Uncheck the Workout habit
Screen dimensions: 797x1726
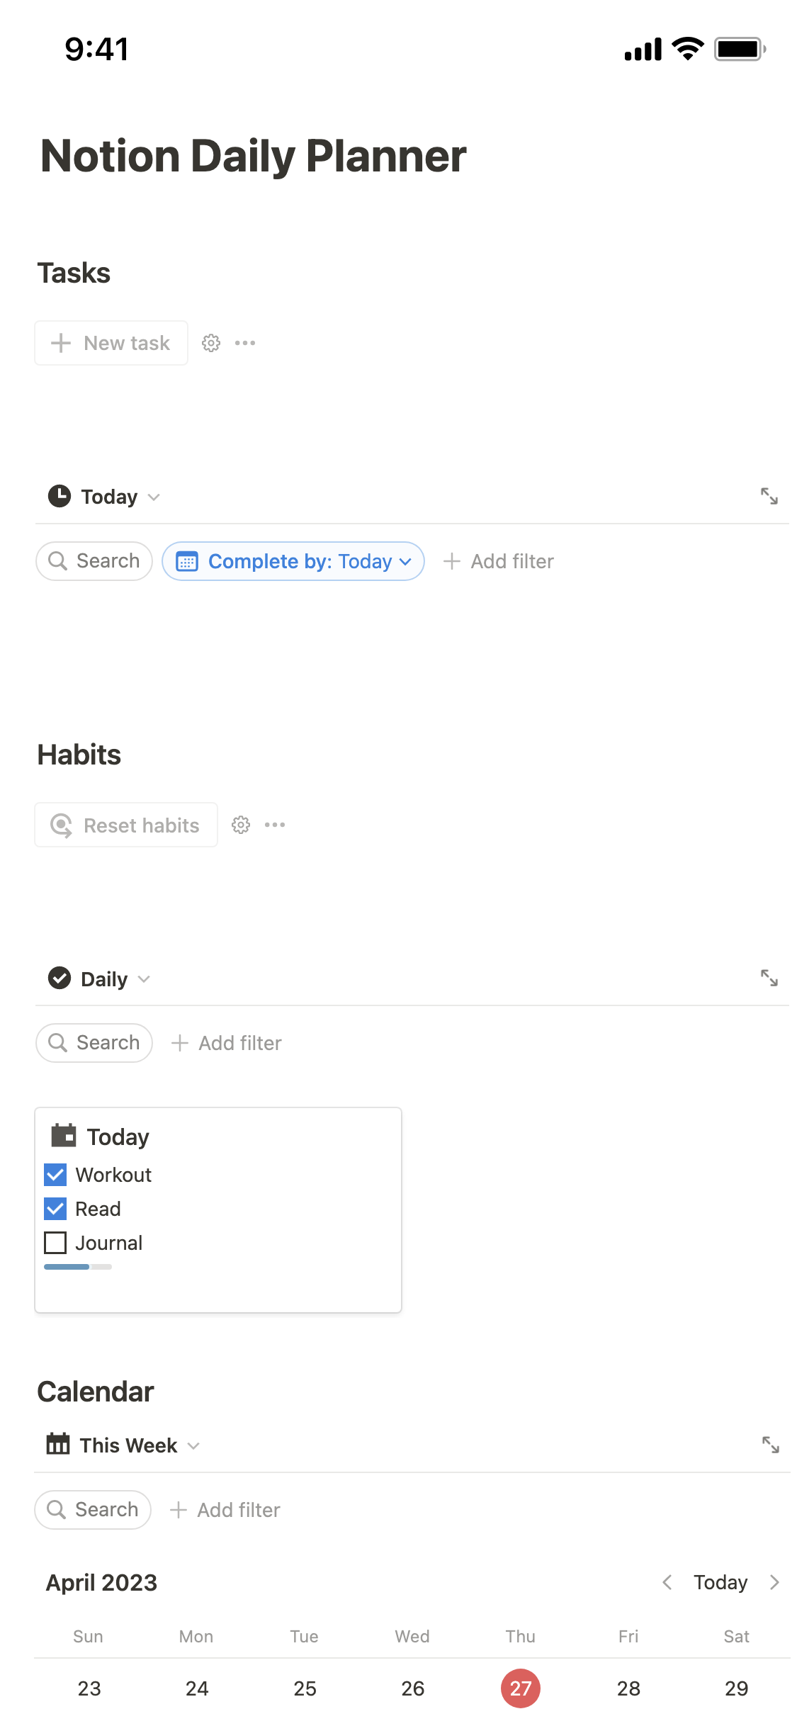[55, 1175]
